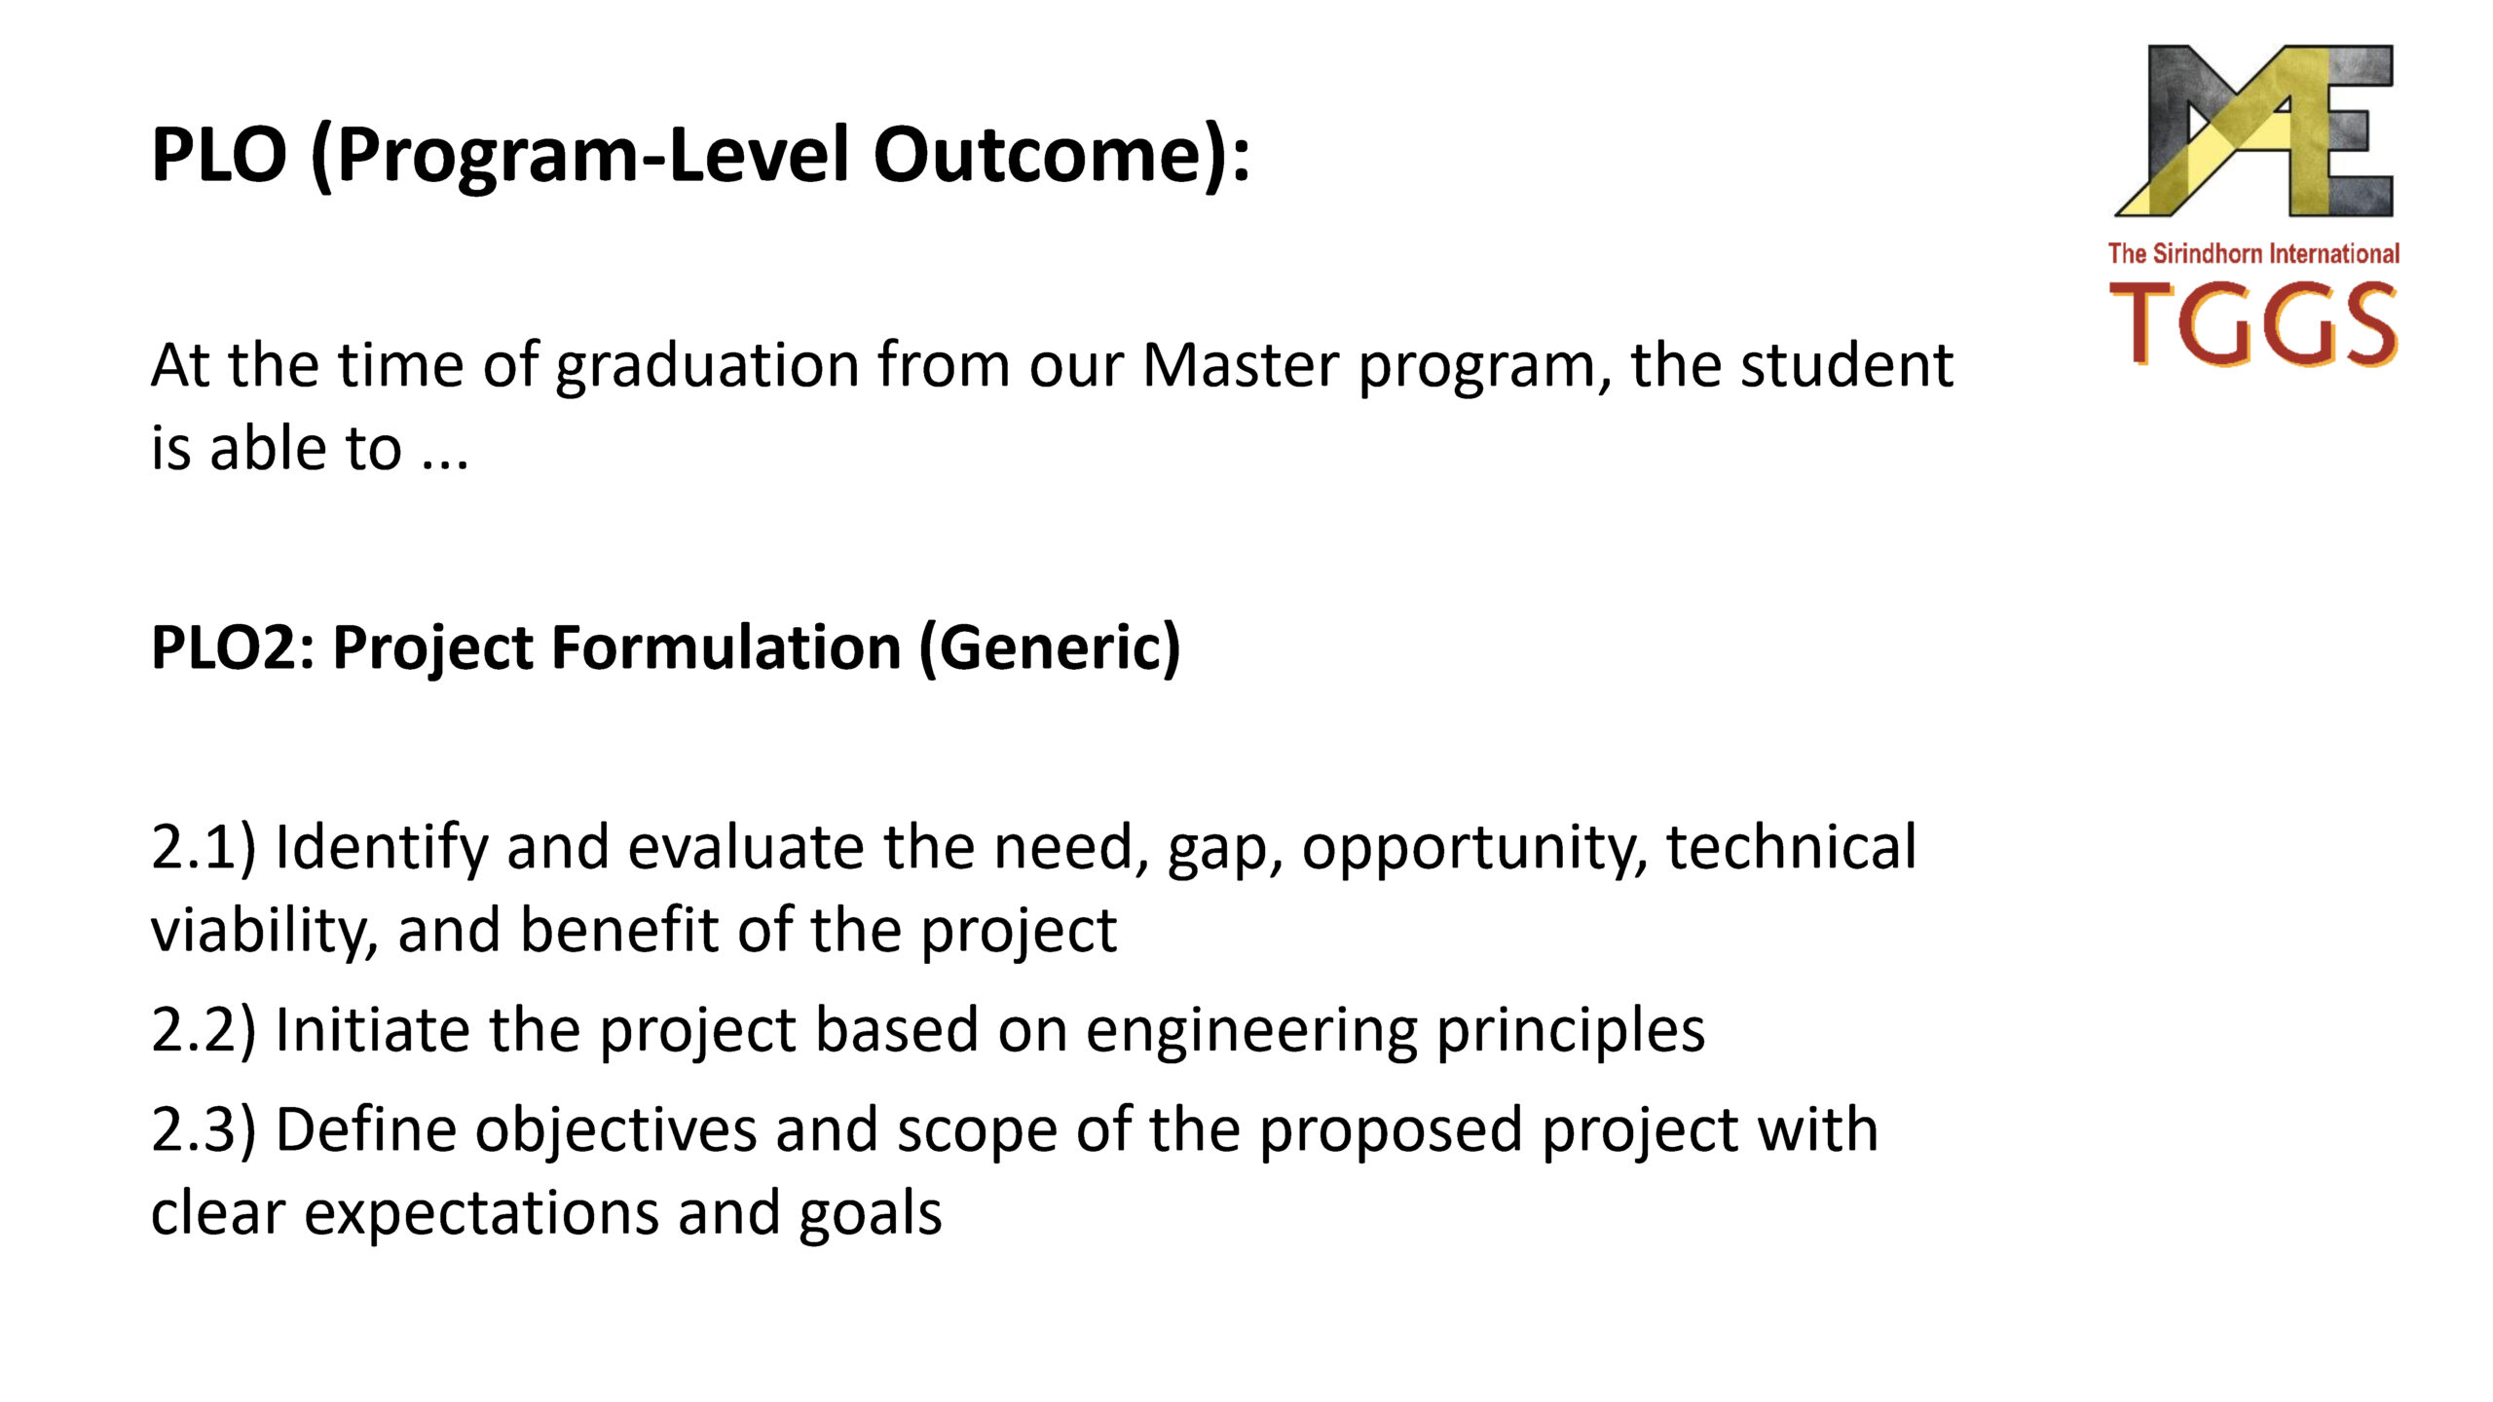Viewport: 2493px width, 1402px height.
Task: Click the '2.3)' item number
Action: coord(204,1131)
